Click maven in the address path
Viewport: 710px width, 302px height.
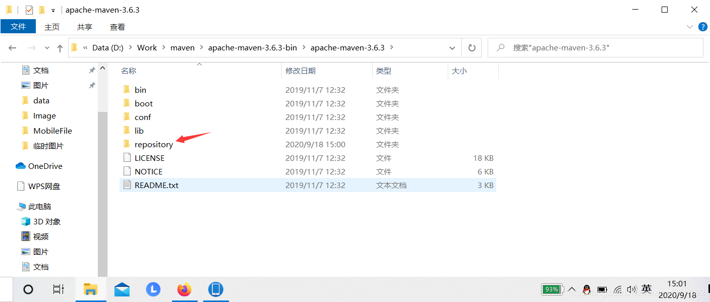pyautogui.click(x=183, y=47)
